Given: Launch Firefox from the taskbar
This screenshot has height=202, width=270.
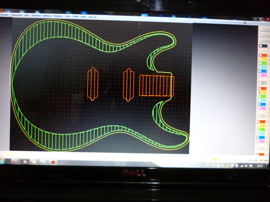Looking at the screenshot, I should [x=15, y=162].
